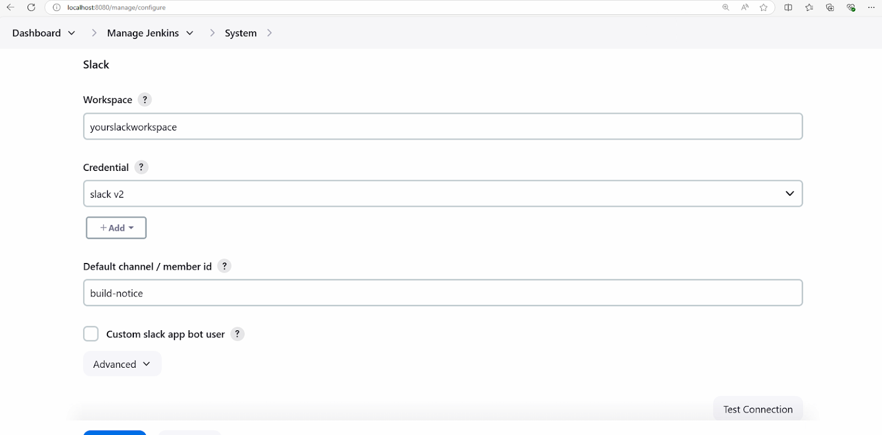This screenshot has height=435, width=882.
Task: Click the Workspace label
Action: pyautogui.click(x=107, y=100)
